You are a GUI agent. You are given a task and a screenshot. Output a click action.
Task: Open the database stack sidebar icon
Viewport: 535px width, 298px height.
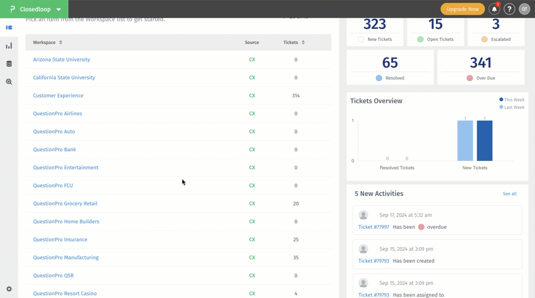[9, 64]
